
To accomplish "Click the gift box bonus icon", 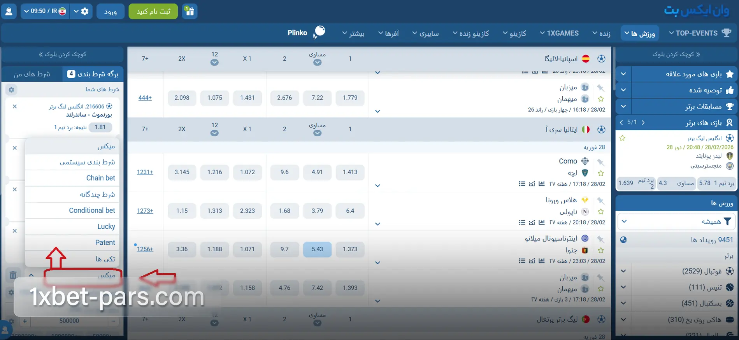I will [190, 11].
